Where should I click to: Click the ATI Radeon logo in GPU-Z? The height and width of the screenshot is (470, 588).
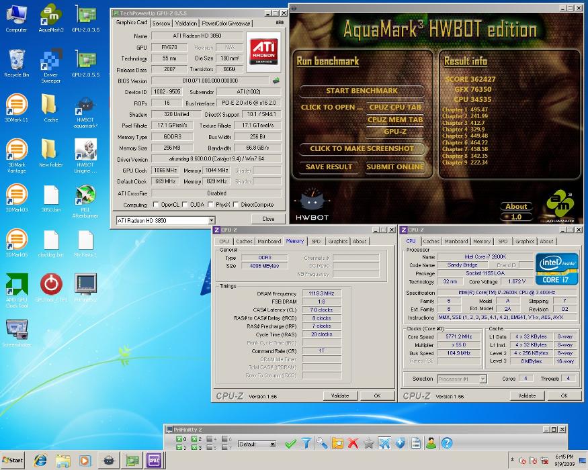click(263, 52)
